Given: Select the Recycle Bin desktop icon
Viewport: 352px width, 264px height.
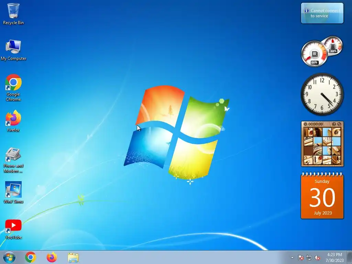Looking at the screenshot, I should tap(13, 14).
